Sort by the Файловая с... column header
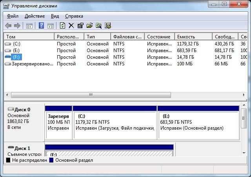251x177 pixels. (128, 37)
